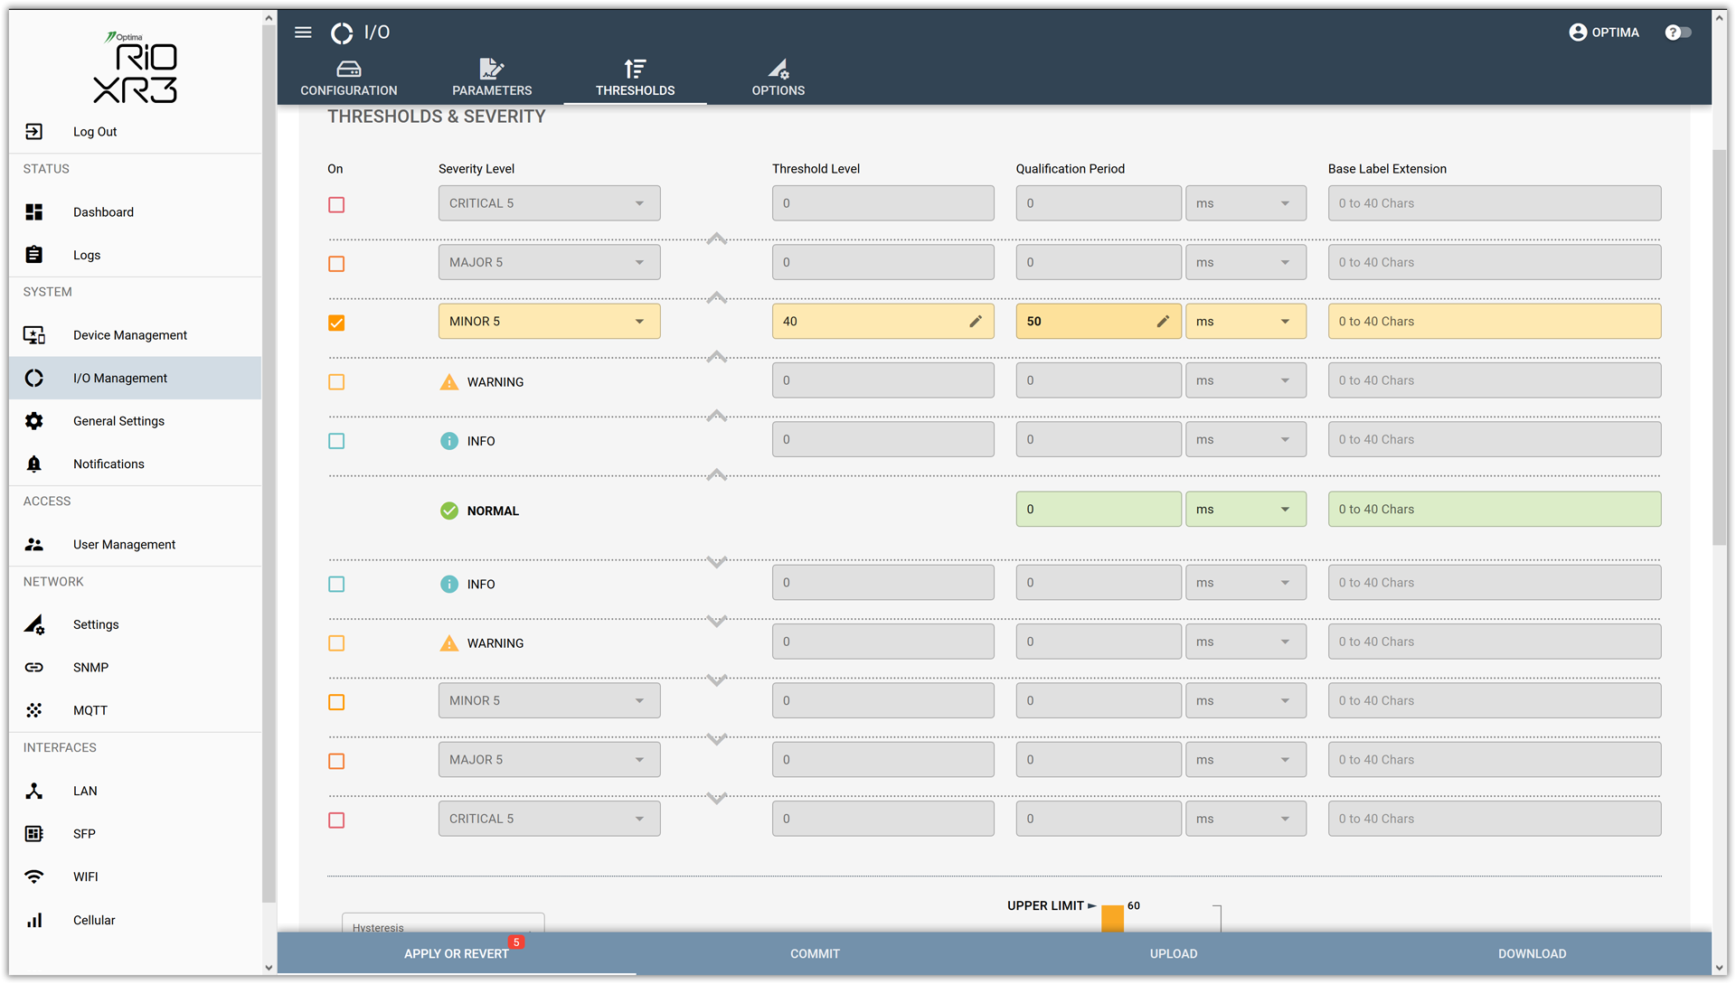Screen dimensions: 1736x984
Task: Click Apply or Revert button
Action: 457,953
